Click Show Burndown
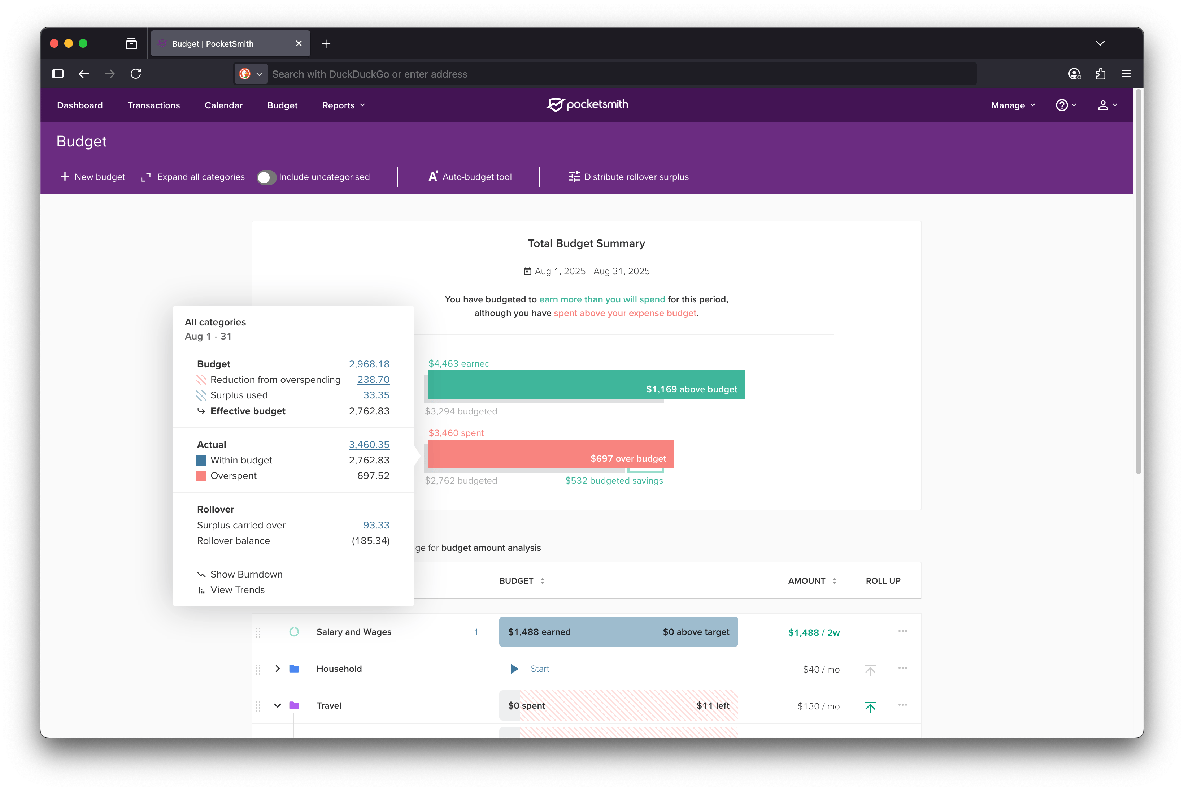Viewport: 1184px width, 791px height. click(x=240, y=574)
